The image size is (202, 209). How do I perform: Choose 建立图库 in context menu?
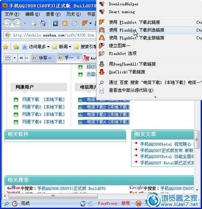tap(149, 46)
